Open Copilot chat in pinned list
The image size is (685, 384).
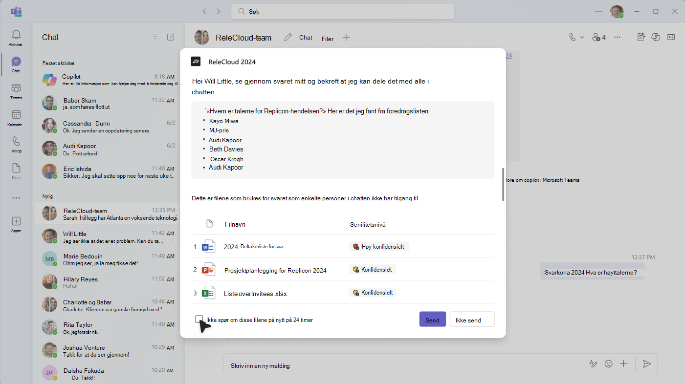point(109,80)
